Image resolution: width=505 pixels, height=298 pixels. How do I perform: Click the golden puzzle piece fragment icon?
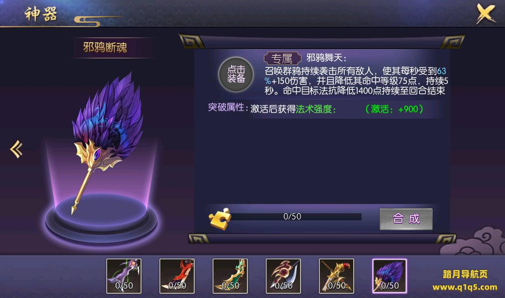pyautogui.click(x=220, y=218)
